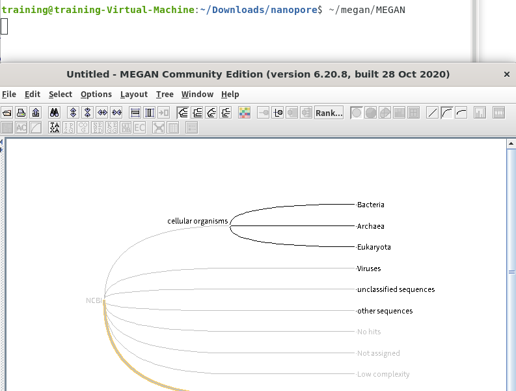Click the nested squares node style icon
The height and width of the screenshot is (391, 516).
click(x=414, y=113)
